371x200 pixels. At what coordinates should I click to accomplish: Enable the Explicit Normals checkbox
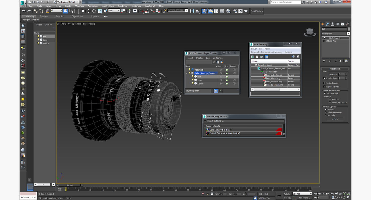click(325, 87)
